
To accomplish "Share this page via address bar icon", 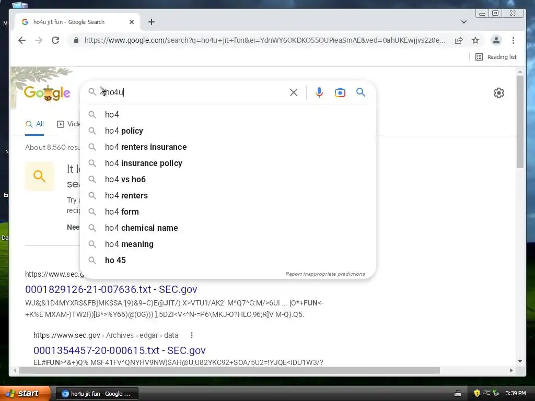I will (459, 40).
